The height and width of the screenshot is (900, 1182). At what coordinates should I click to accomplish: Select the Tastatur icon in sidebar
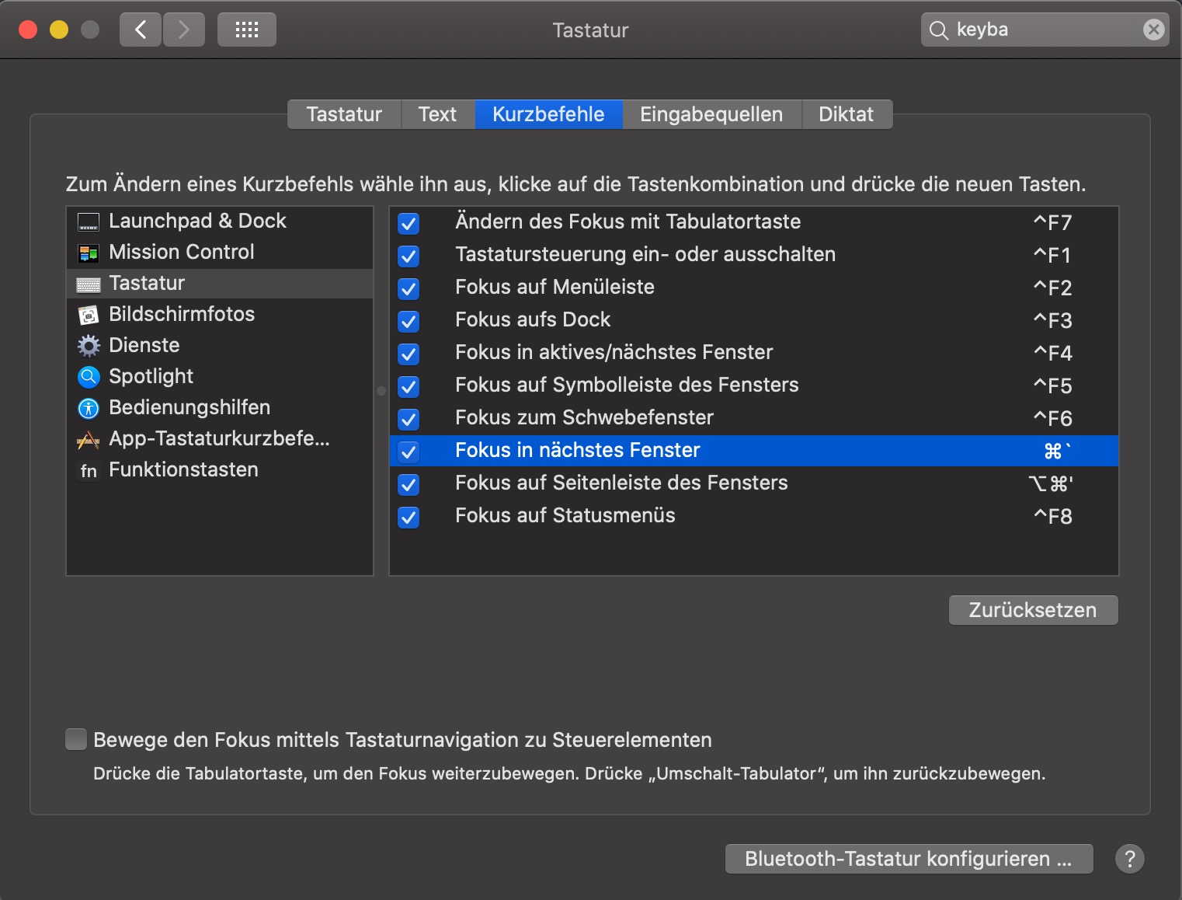[x=88, y=283]
